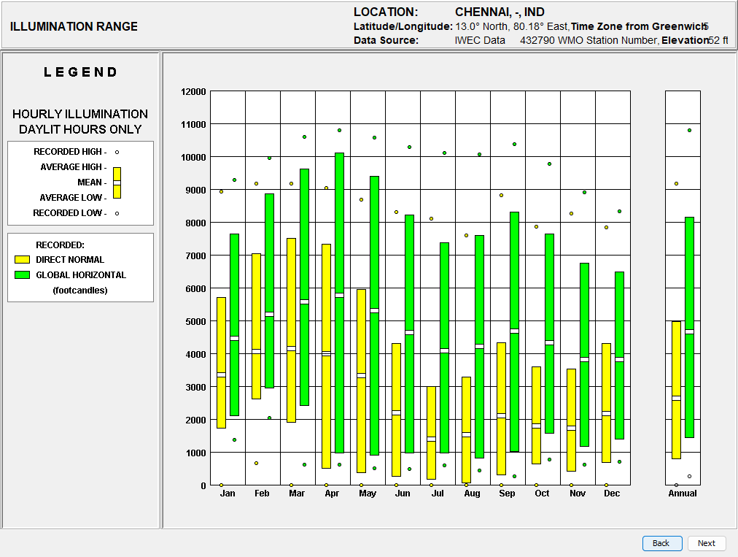Click the Dec month axis label

612,493
